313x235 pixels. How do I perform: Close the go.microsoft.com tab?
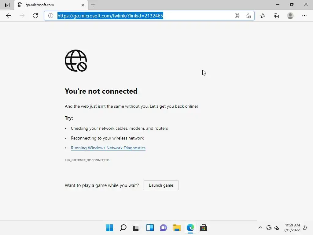(83, 5)
